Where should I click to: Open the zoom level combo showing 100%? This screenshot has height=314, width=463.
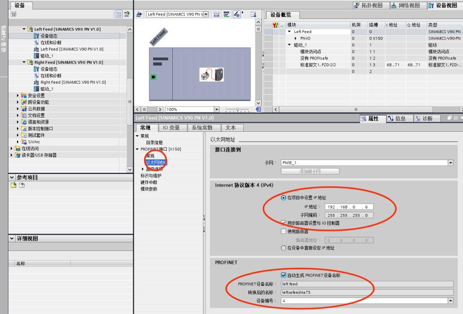(x=217, y=109)
